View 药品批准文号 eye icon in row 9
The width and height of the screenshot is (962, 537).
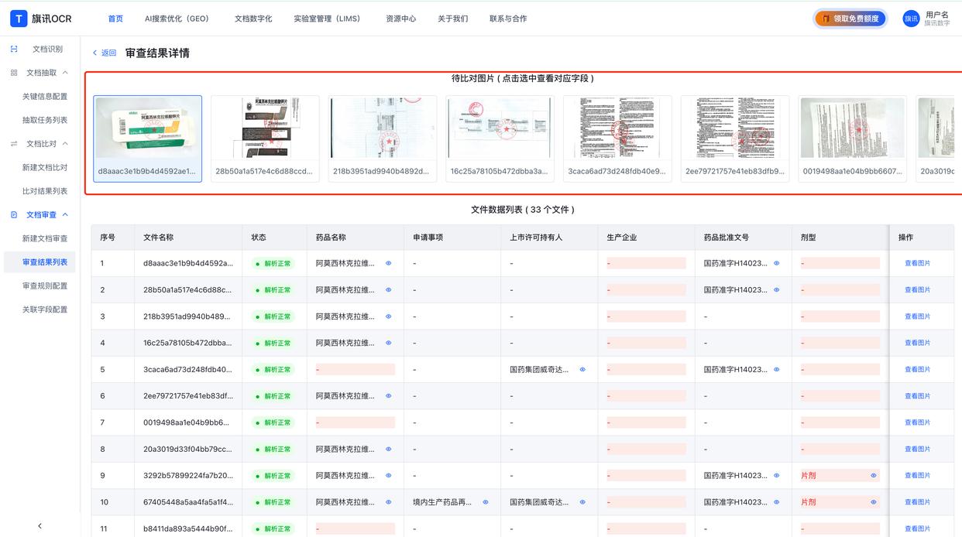click(776, 475)
